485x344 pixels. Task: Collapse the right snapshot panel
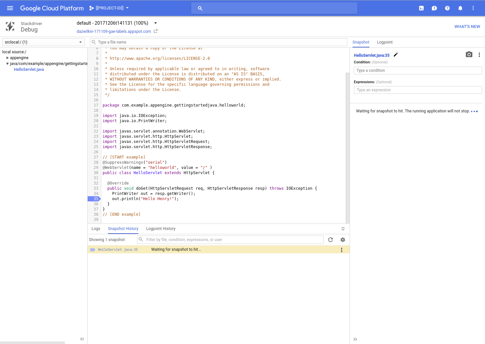pyautogui.click(x=355, y=339)
